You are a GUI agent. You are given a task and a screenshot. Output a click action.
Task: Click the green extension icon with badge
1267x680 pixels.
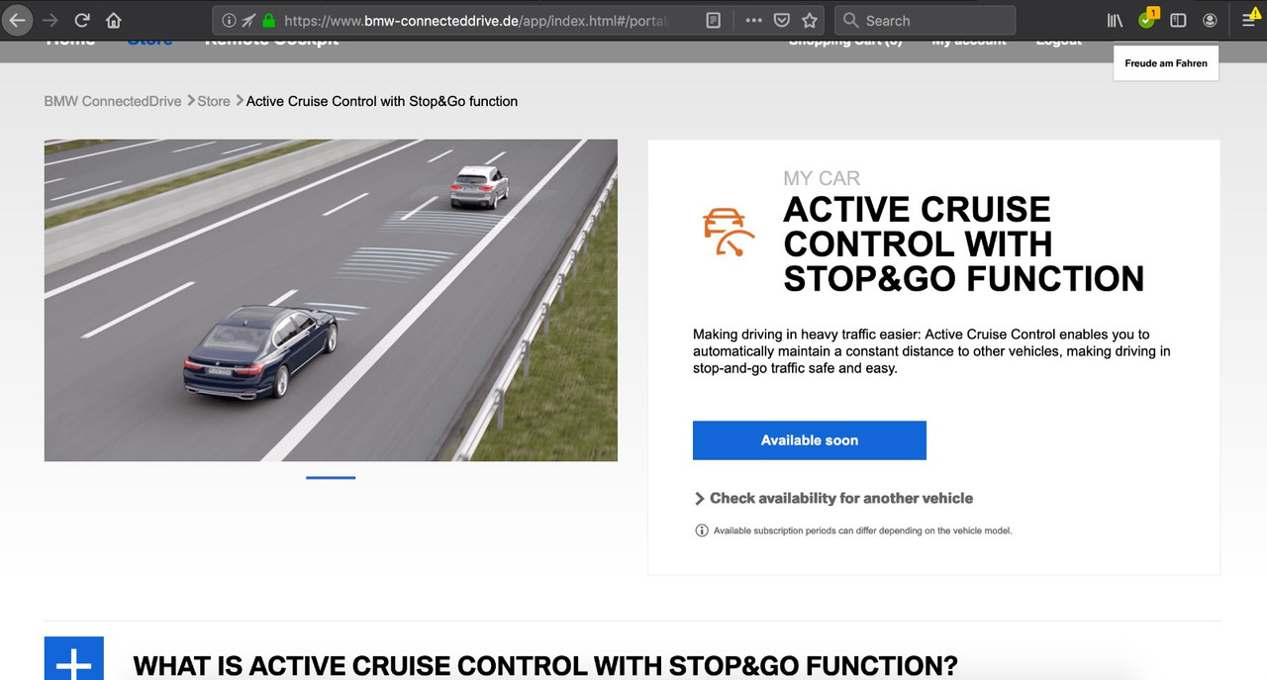(1147, 19)
